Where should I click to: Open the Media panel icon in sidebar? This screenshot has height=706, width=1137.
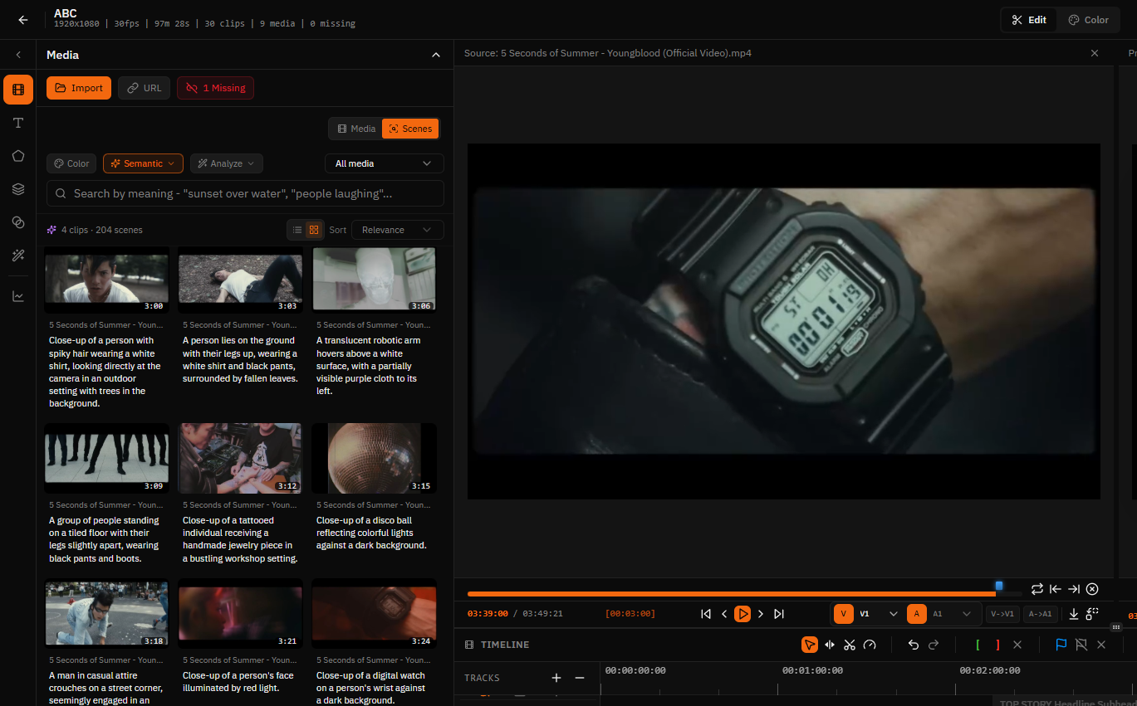(x=18, y=89)
